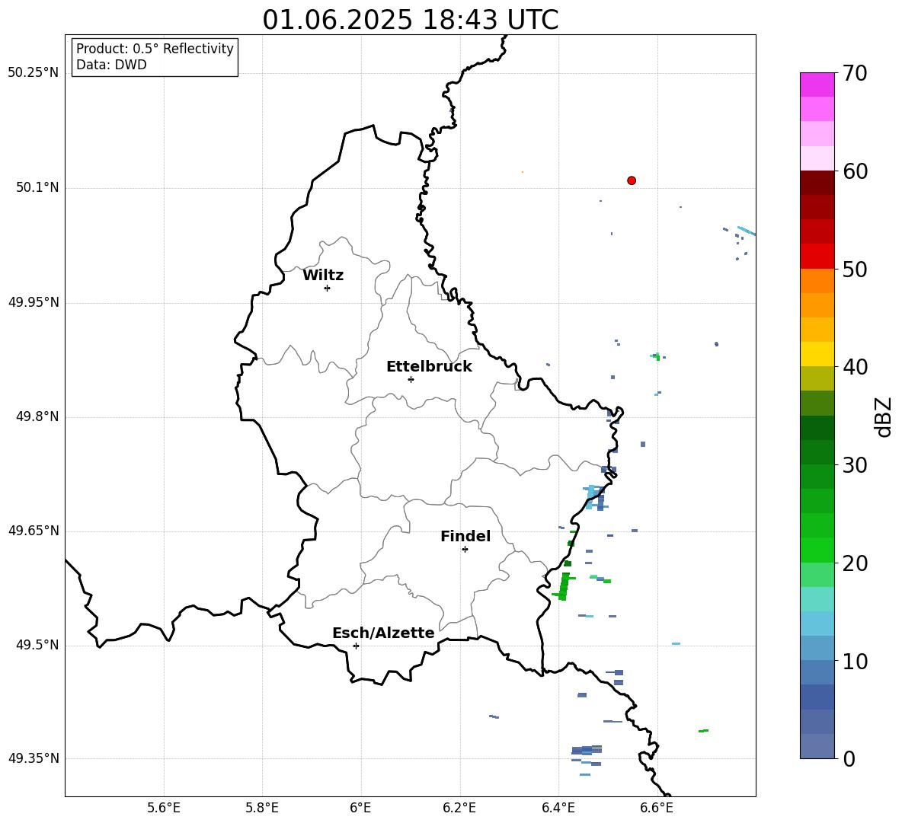Click the longitude label 6.2°E
Viewport: 902px width, 823px height.
click(x=459, y=808)
